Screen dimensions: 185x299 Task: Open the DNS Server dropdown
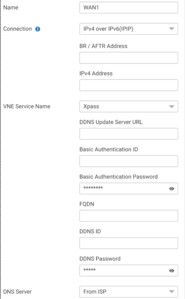tap(129, 292)
